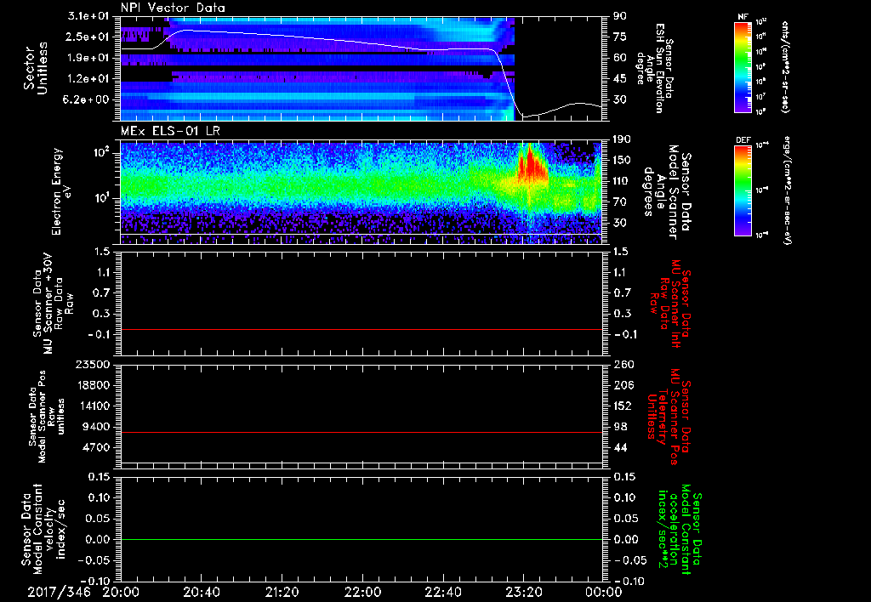Click the 22:40 time axis label

click(x=442, y=592)
